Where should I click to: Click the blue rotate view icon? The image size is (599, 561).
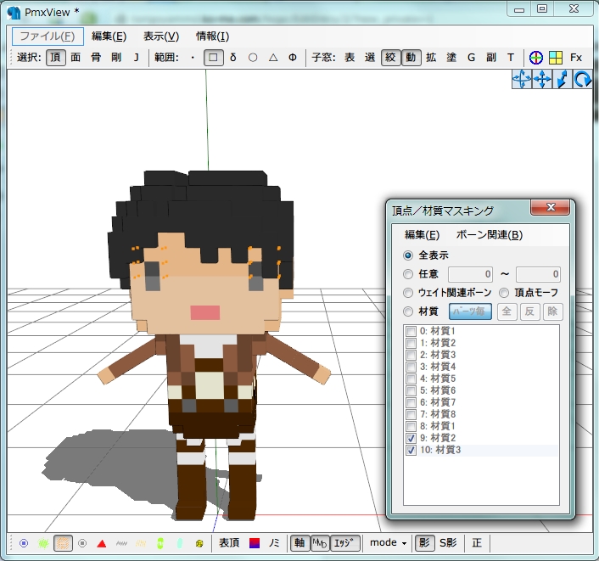click(x=583, y=80)
